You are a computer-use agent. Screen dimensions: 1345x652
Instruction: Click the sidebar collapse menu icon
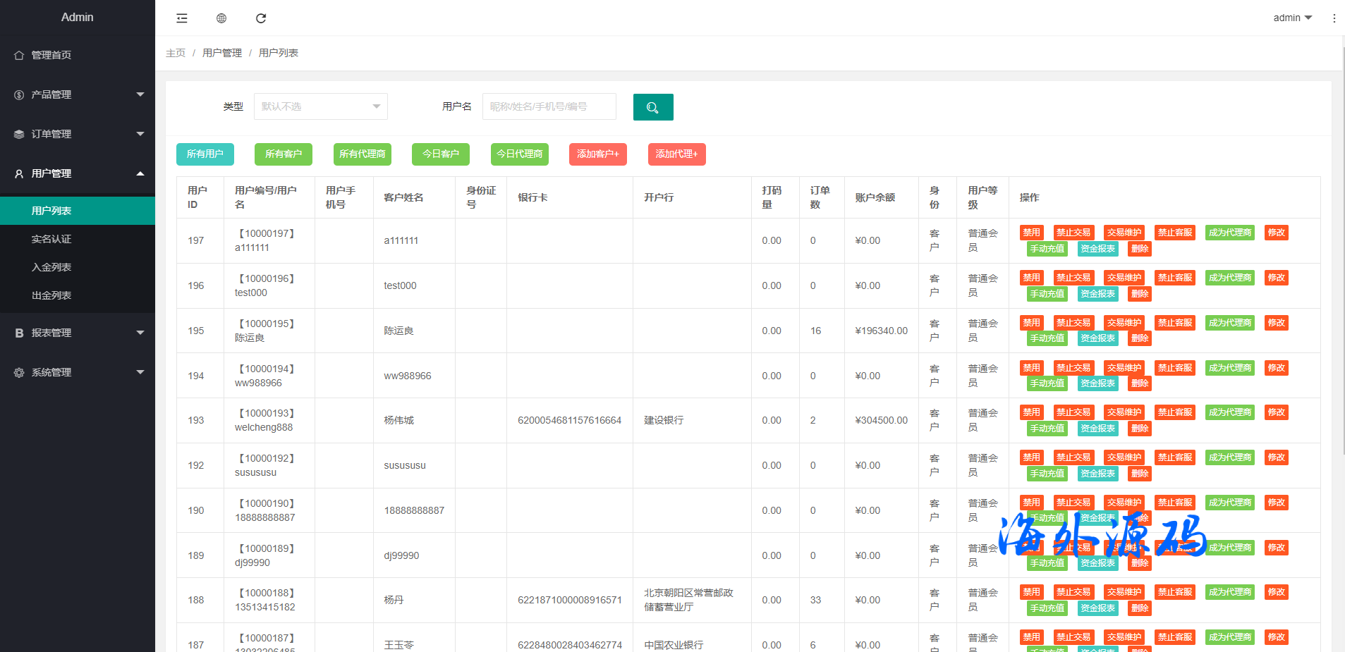click(x=182, y=18)
